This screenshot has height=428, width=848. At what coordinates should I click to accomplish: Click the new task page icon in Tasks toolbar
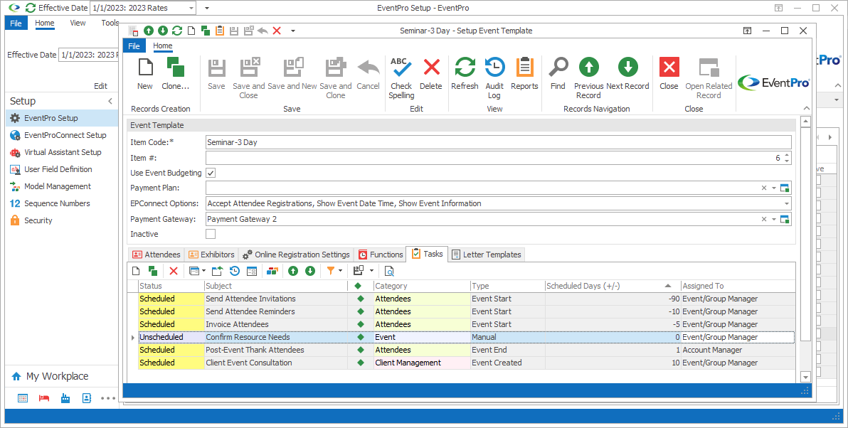(x=137, y=271)
